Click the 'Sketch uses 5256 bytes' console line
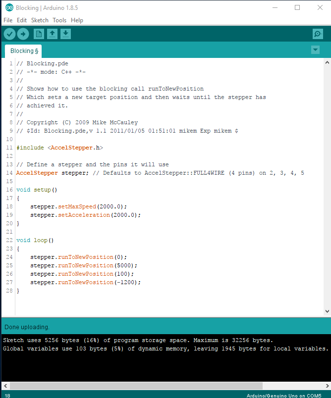The image size is (331, 398). pyautogui.click(x=138, y=341)
